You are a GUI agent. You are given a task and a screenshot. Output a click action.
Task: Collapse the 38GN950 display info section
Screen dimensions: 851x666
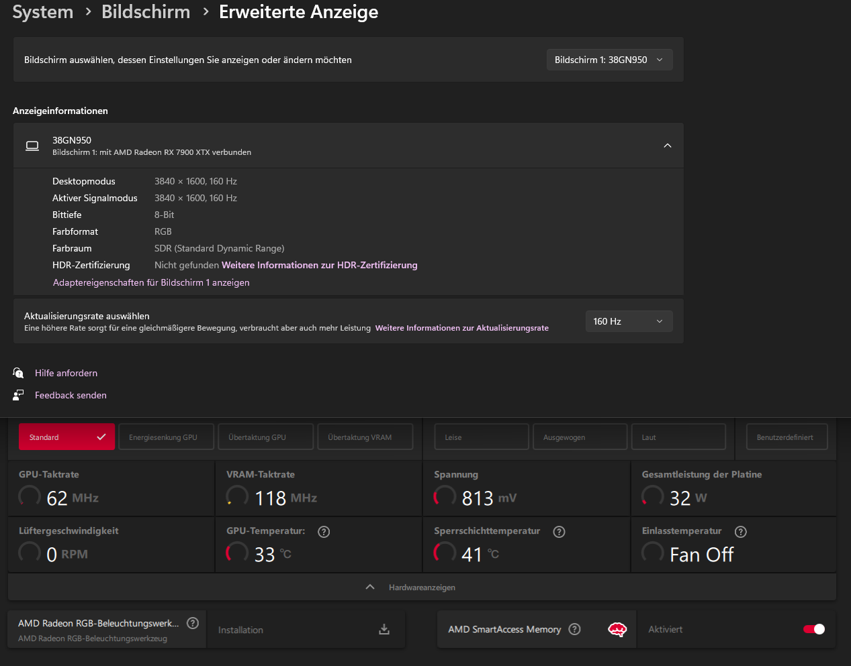coord(668,146)
